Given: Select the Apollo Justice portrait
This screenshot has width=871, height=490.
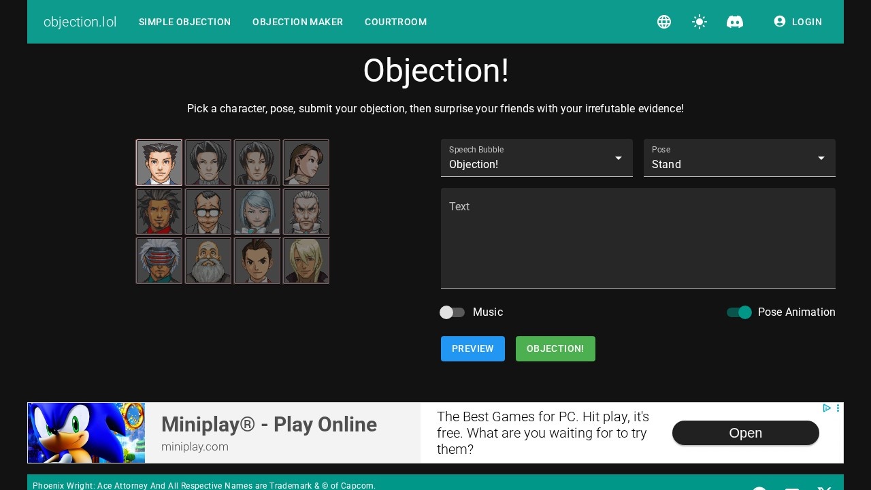Looking at the screenshot, I should click(x=257, y=261).
